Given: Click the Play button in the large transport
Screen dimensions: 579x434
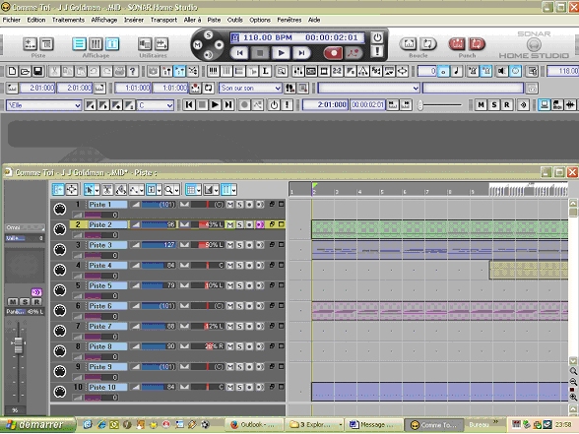Looking at the screenshot, I should pyautogui.click(x=281, y=53).
